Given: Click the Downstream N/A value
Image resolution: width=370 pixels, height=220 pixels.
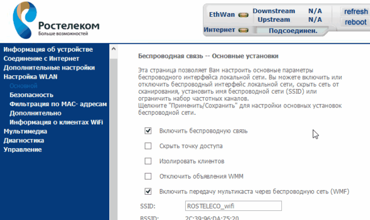Looking at the screenshot, I should pyautogui.click(x=315, y=11).
